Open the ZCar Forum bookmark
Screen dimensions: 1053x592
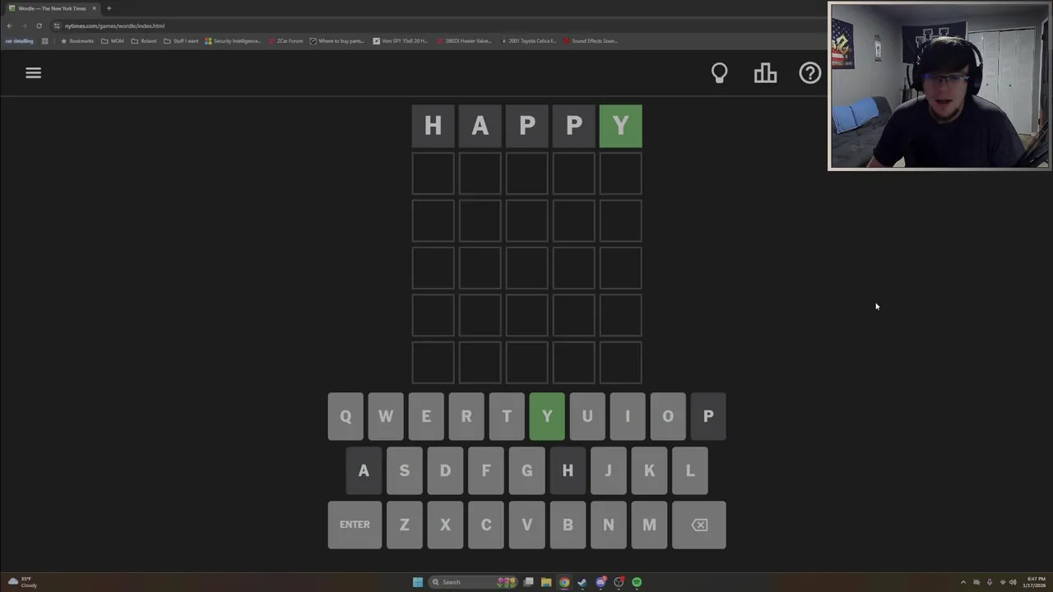click(285, 41)
